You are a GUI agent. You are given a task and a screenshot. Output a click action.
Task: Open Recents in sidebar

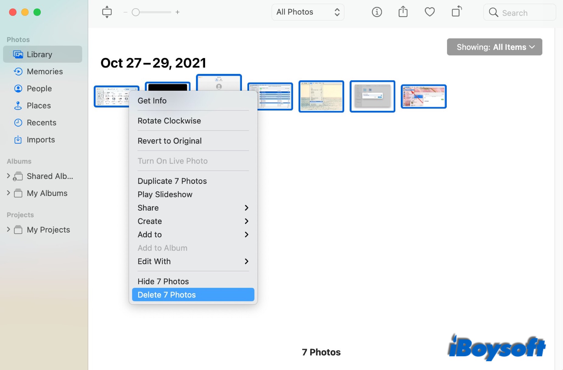41,122
